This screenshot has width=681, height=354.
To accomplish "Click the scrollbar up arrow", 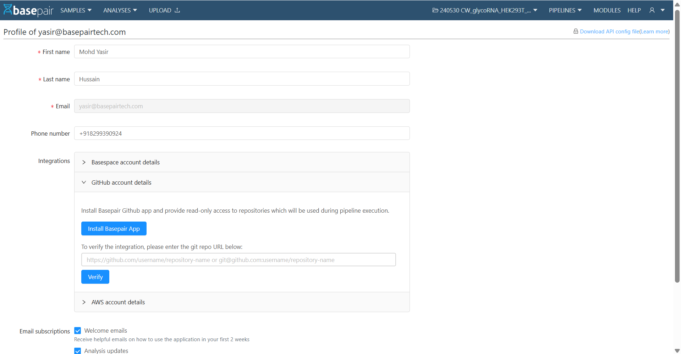I will (677, 4).
